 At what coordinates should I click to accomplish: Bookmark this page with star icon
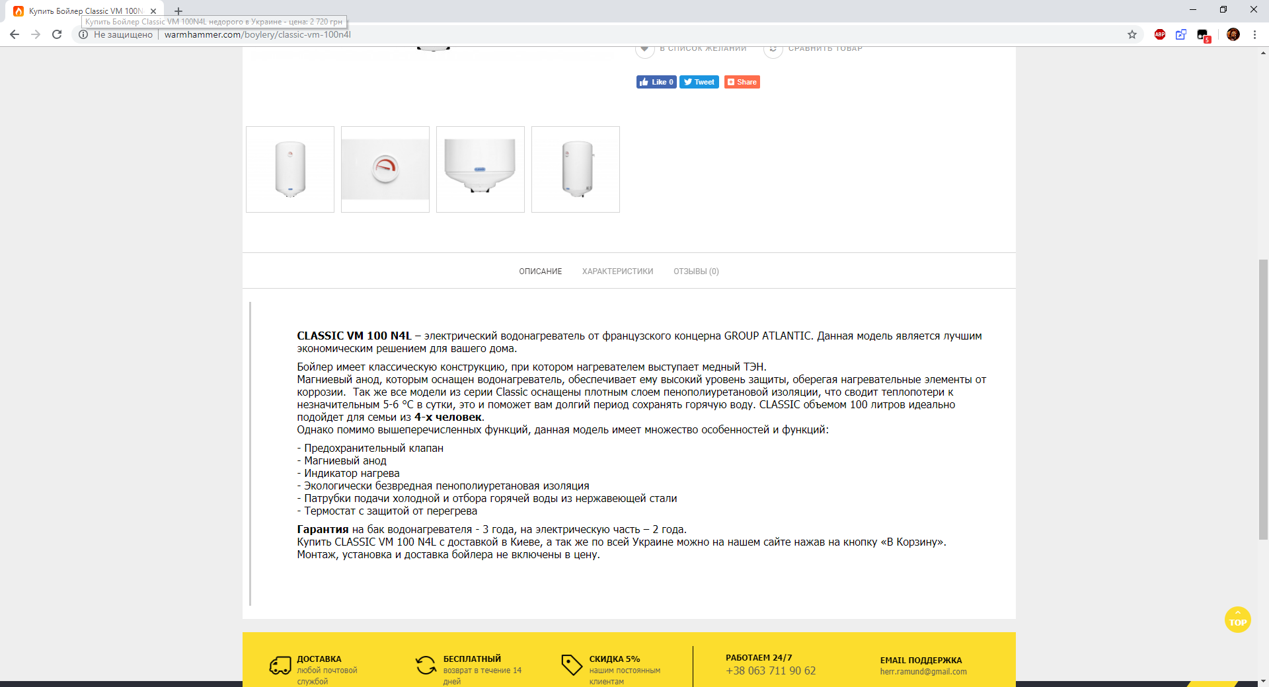point(1132,34)
